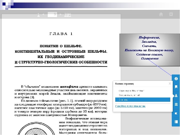The image size is (180, 135).
Task: Open the bookshelf icon with stacked lines
Action: [x=176, y=104]
